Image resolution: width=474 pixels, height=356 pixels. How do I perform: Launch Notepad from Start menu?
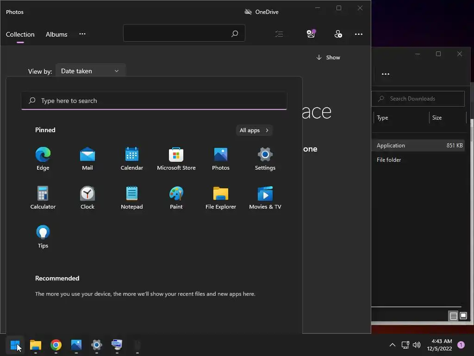point(132,198)
